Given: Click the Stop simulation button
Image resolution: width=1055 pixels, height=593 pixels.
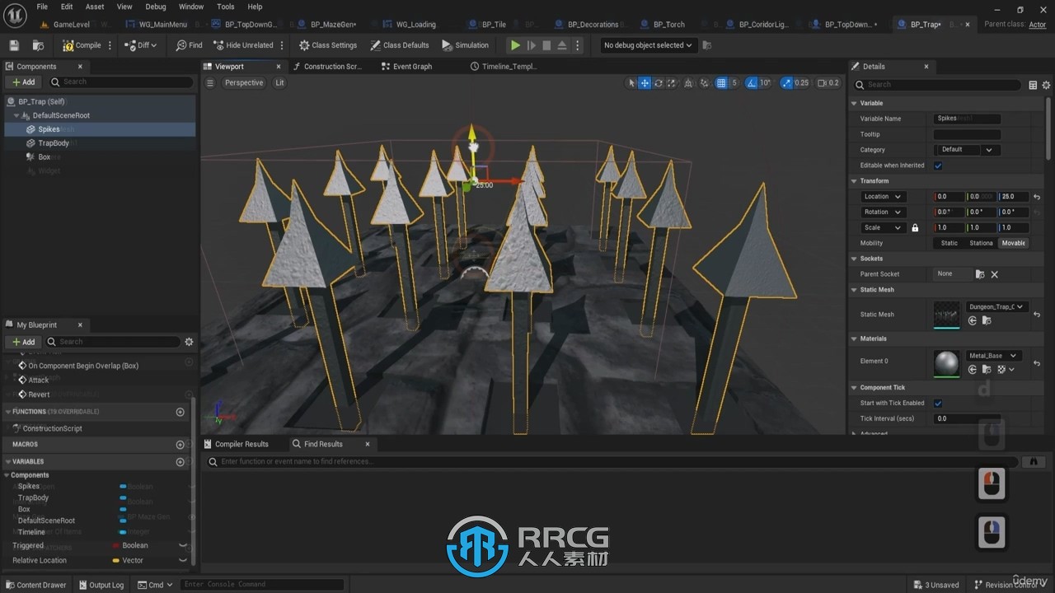Looking at the screenshot, I should (x=546, y=45).
